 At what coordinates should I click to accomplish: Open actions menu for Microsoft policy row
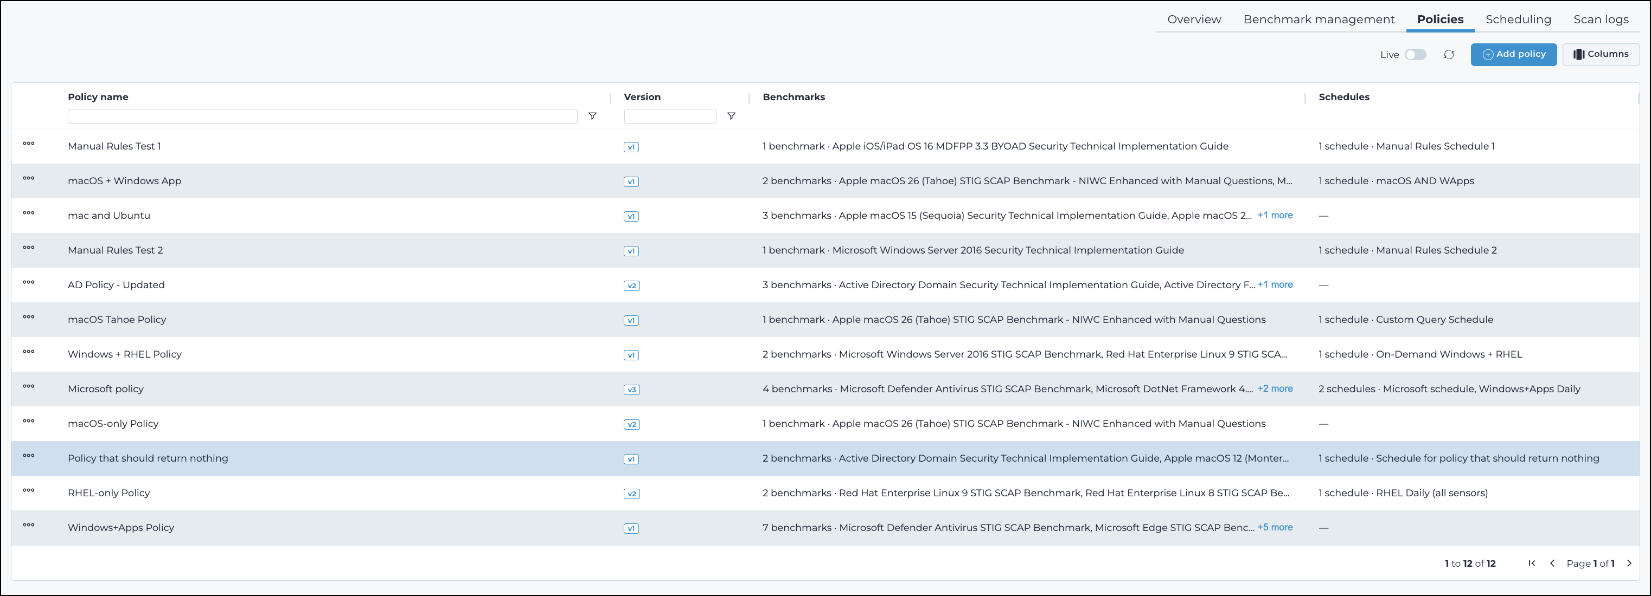click(29, 386)
